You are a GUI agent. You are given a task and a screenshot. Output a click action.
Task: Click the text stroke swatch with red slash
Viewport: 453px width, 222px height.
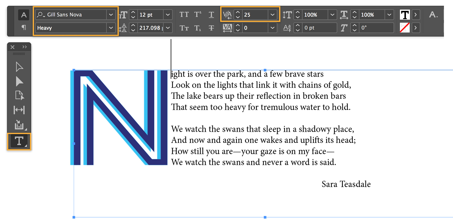point(405,27)
